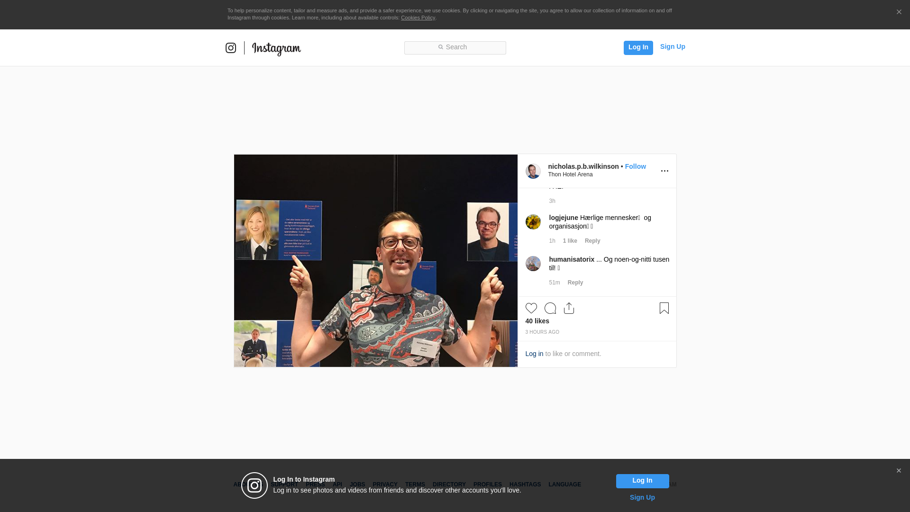Screen dimensions: 910x512
Task: View the 1 like on logjejune comment
Action: [570, 241]
